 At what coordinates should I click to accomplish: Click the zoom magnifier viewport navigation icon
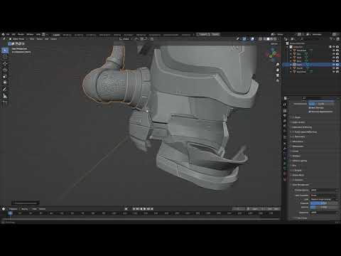278,65
